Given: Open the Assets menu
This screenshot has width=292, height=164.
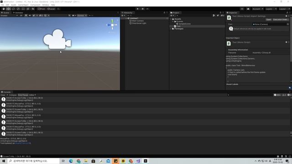Looking at the screenshot, I should pyautogui.click(x=14, y=5).
